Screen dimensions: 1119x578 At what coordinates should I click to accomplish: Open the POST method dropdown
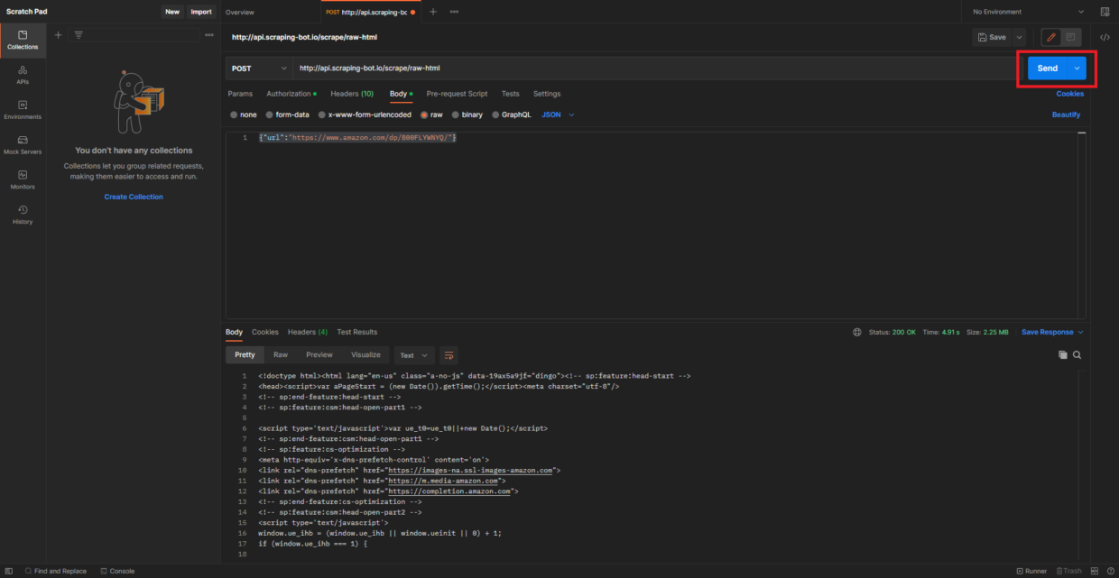pyautogui.click(x=259, y=69)
